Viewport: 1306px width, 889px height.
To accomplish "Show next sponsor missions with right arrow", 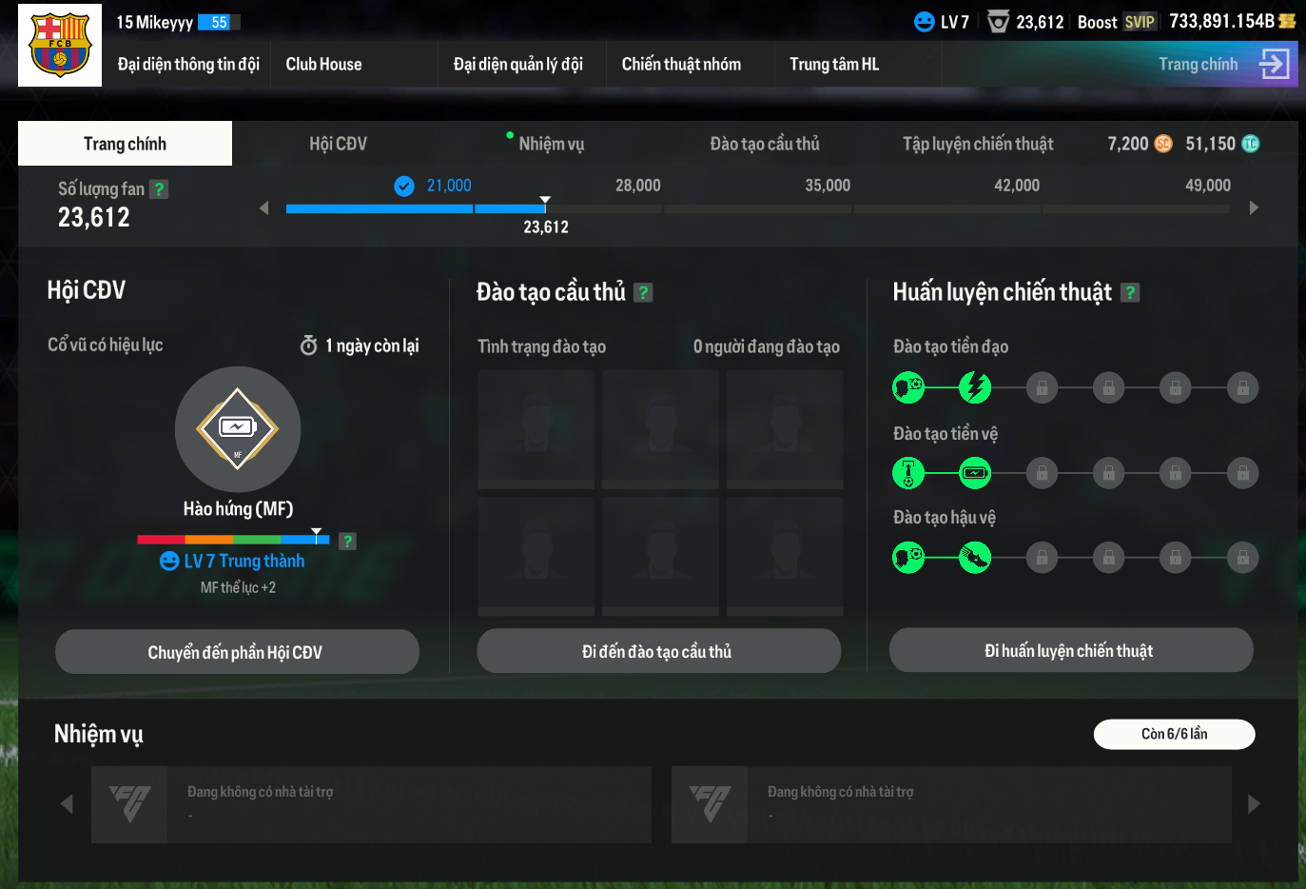I will point(1254,804).
